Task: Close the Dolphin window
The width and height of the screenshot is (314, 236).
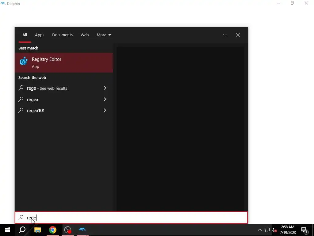Action: [306, 3]
